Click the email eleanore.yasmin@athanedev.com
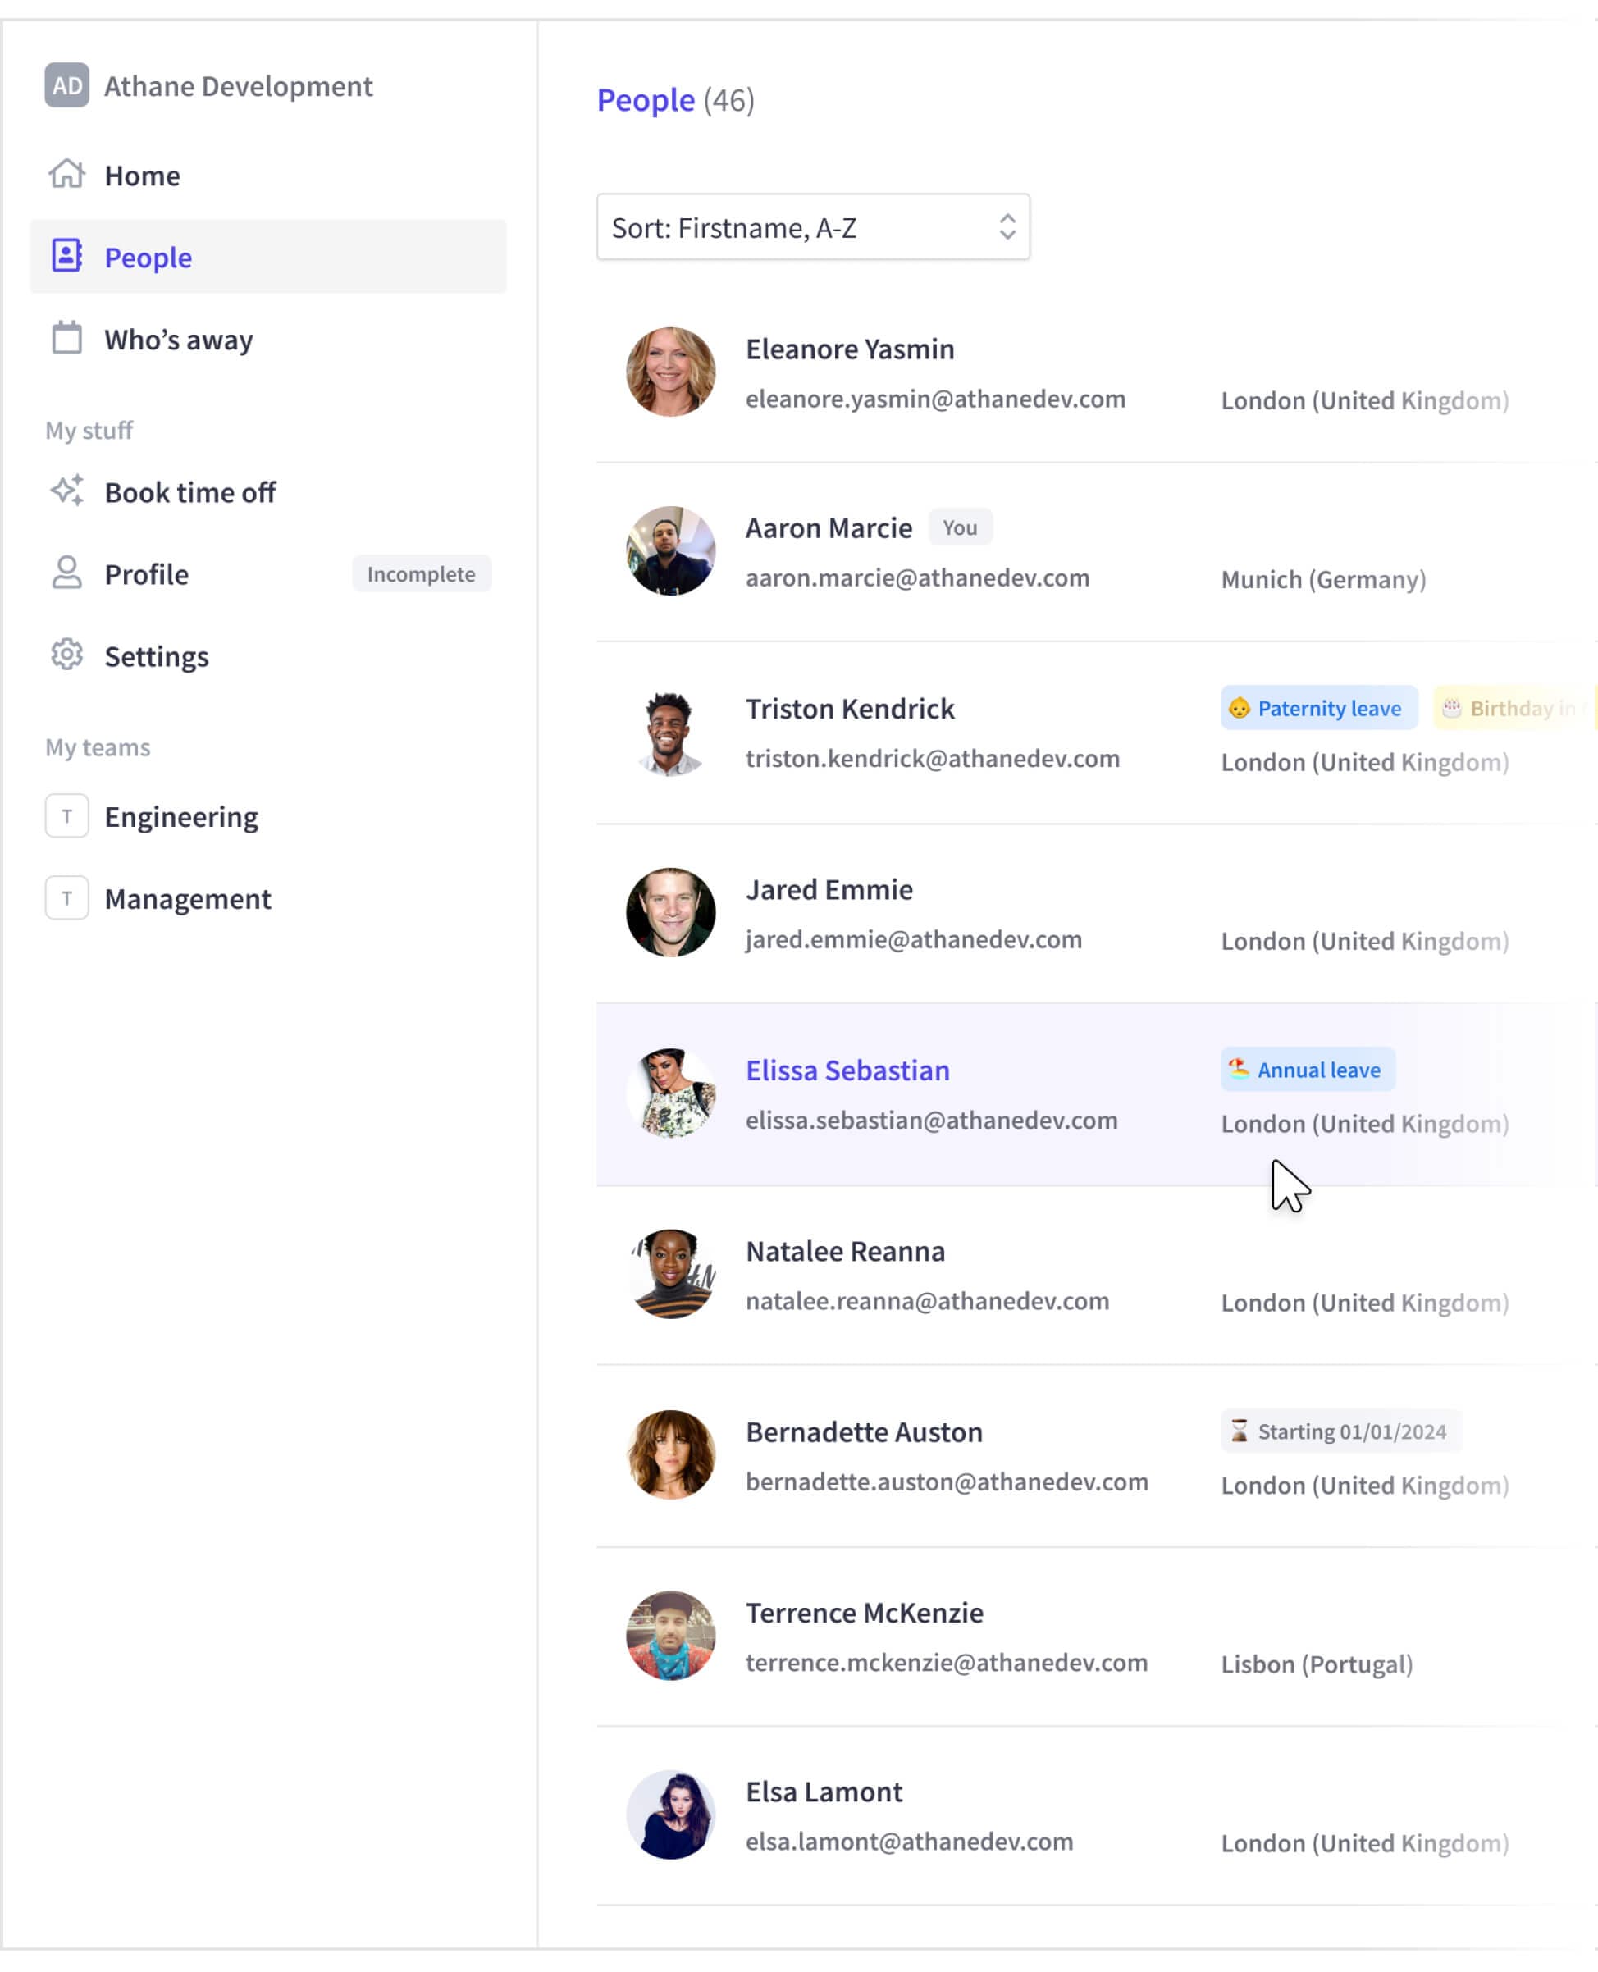Image resolution: width=1598 pixels, height=1972 pixels. pyautogui.click(x=935, y=399)
